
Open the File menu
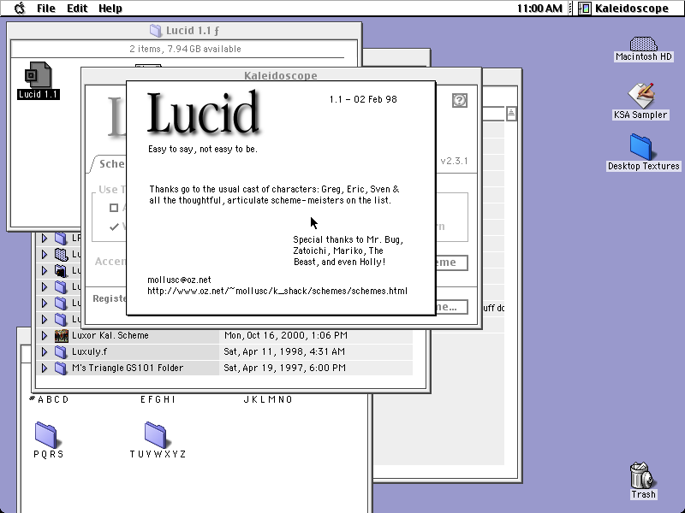point(46,9)
